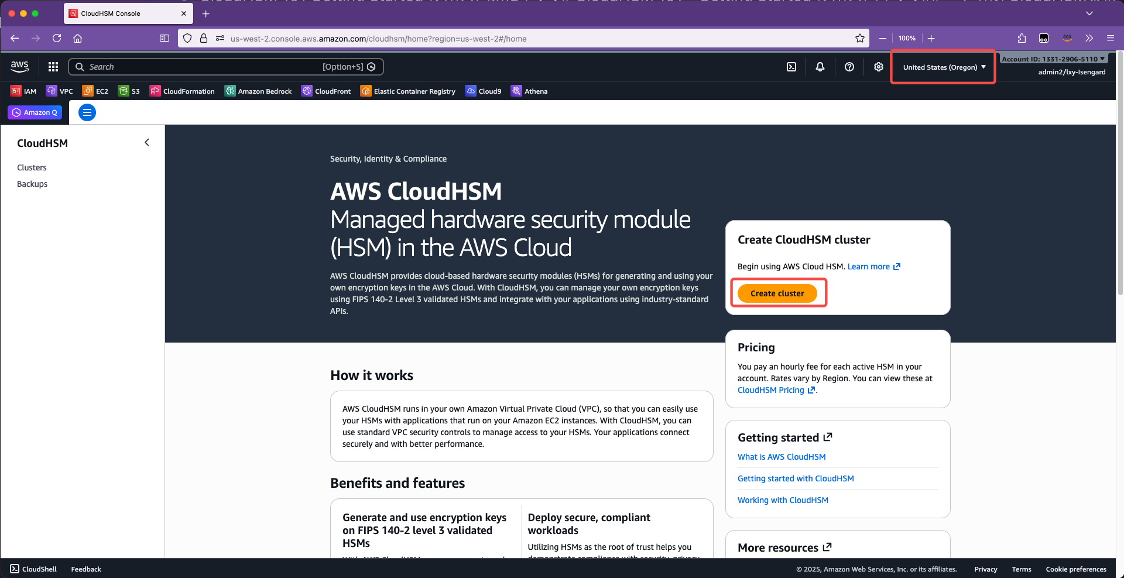Open the notifications bell

coord(820,67)
